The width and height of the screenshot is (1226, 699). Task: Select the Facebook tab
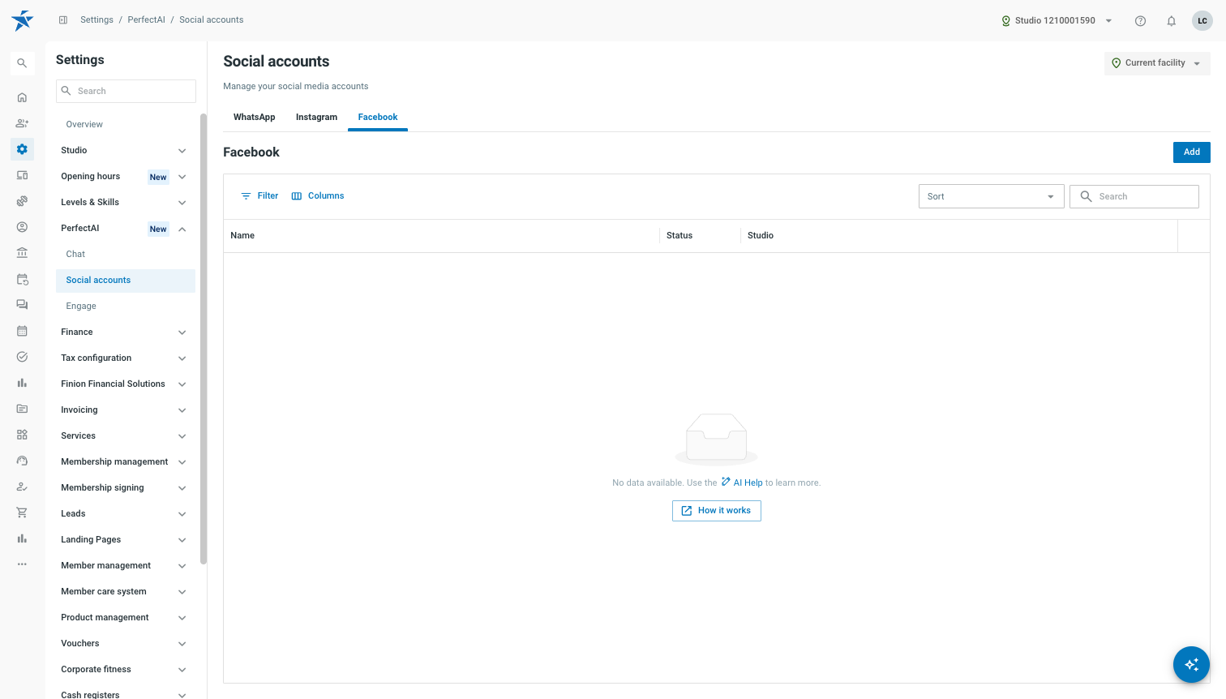(x=378, y=117)
